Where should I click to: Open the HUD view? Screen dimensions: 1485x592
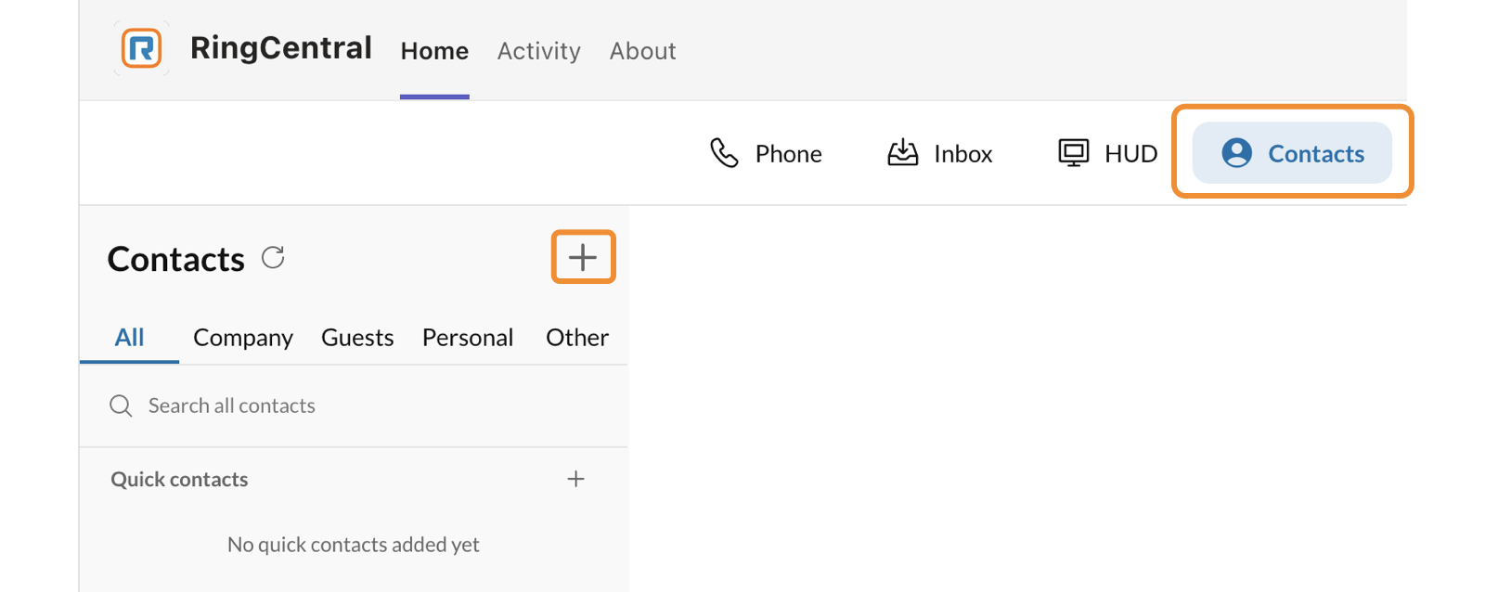pyautogui.click(x=1107, y=153)
